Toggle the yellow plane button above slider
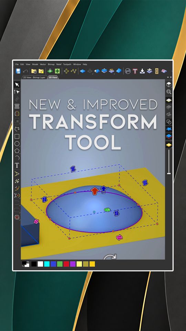Viewport: 186px width, 331px height. pos(169,145)
